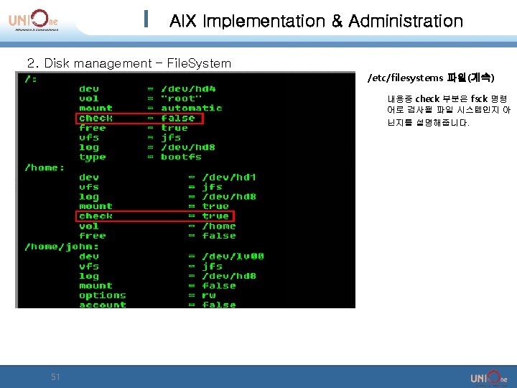Click the '/dev/hd4' device value
The width and height of the screenshot is (517, 388).
coord(188,89)
